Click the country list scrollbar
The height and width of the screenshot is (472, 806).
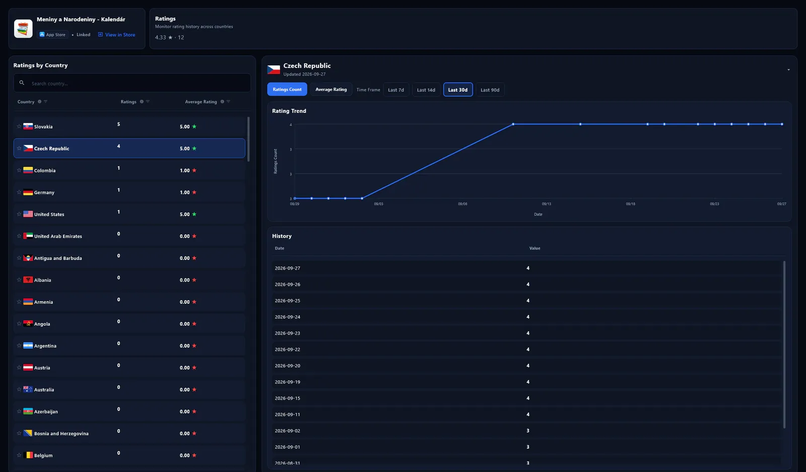pyautogui.click(x=248, y=139)
